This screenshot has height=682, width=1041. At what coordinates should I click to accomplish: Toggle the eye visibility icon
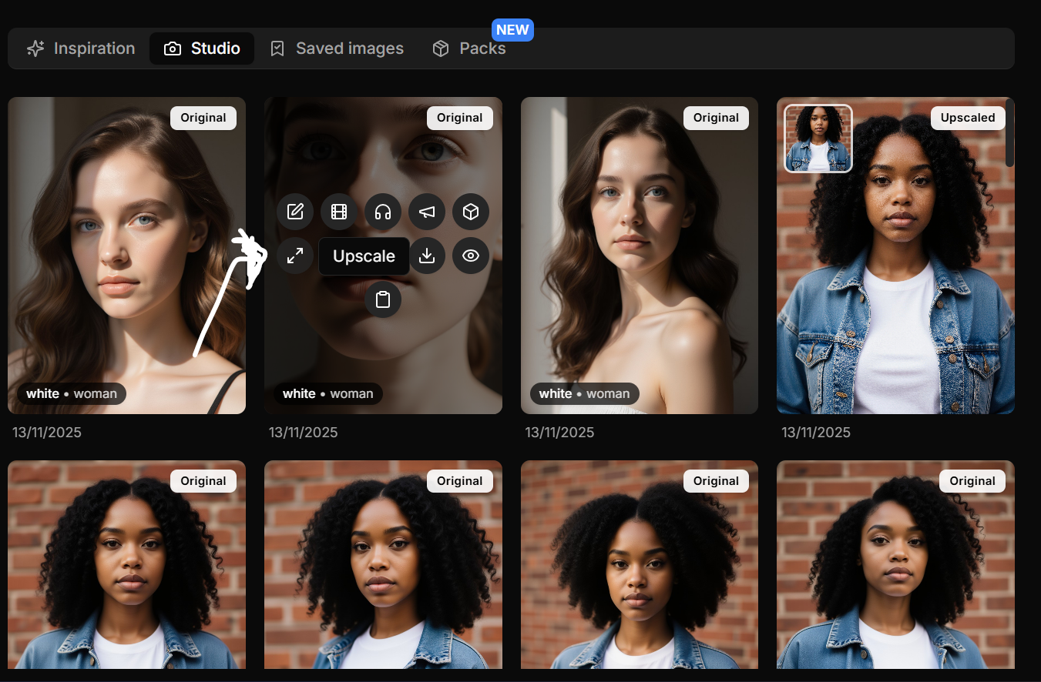(x=471, y=256)
